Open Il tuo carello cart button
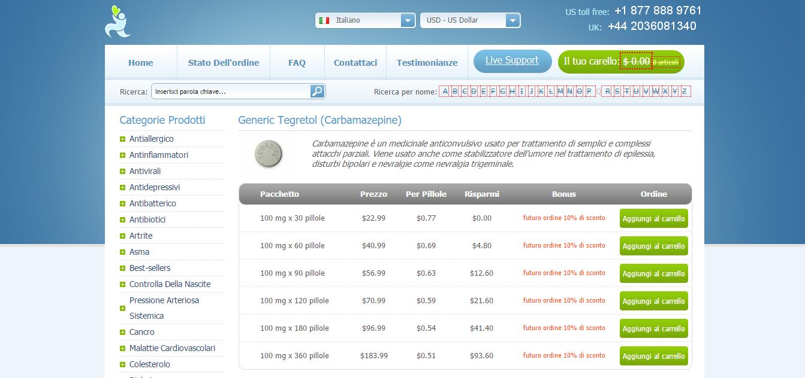Image resolution: width=805 pixels, height=378 pixels. (621, 62)
